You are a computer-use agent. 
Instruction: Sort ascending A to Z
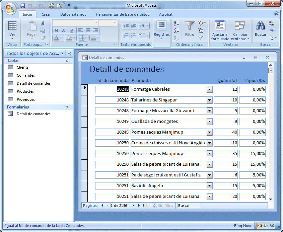[176, 23]
